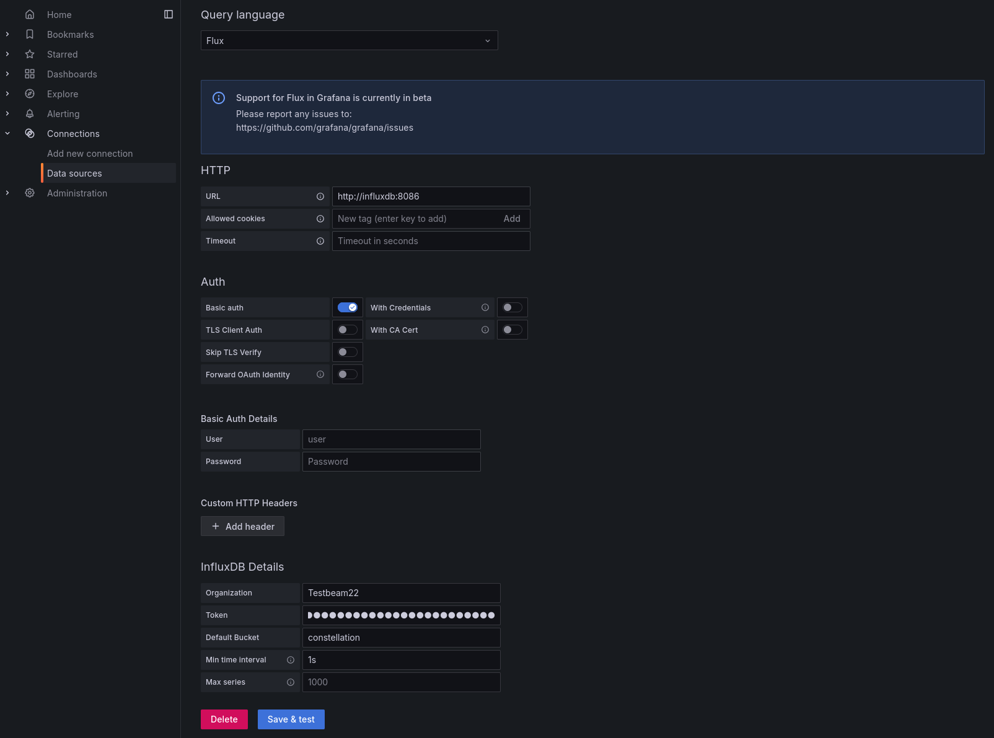Screen dimensions: 994x738
Task: Enable the Skip TLS Verify toggle
Action: coord(348,352)
